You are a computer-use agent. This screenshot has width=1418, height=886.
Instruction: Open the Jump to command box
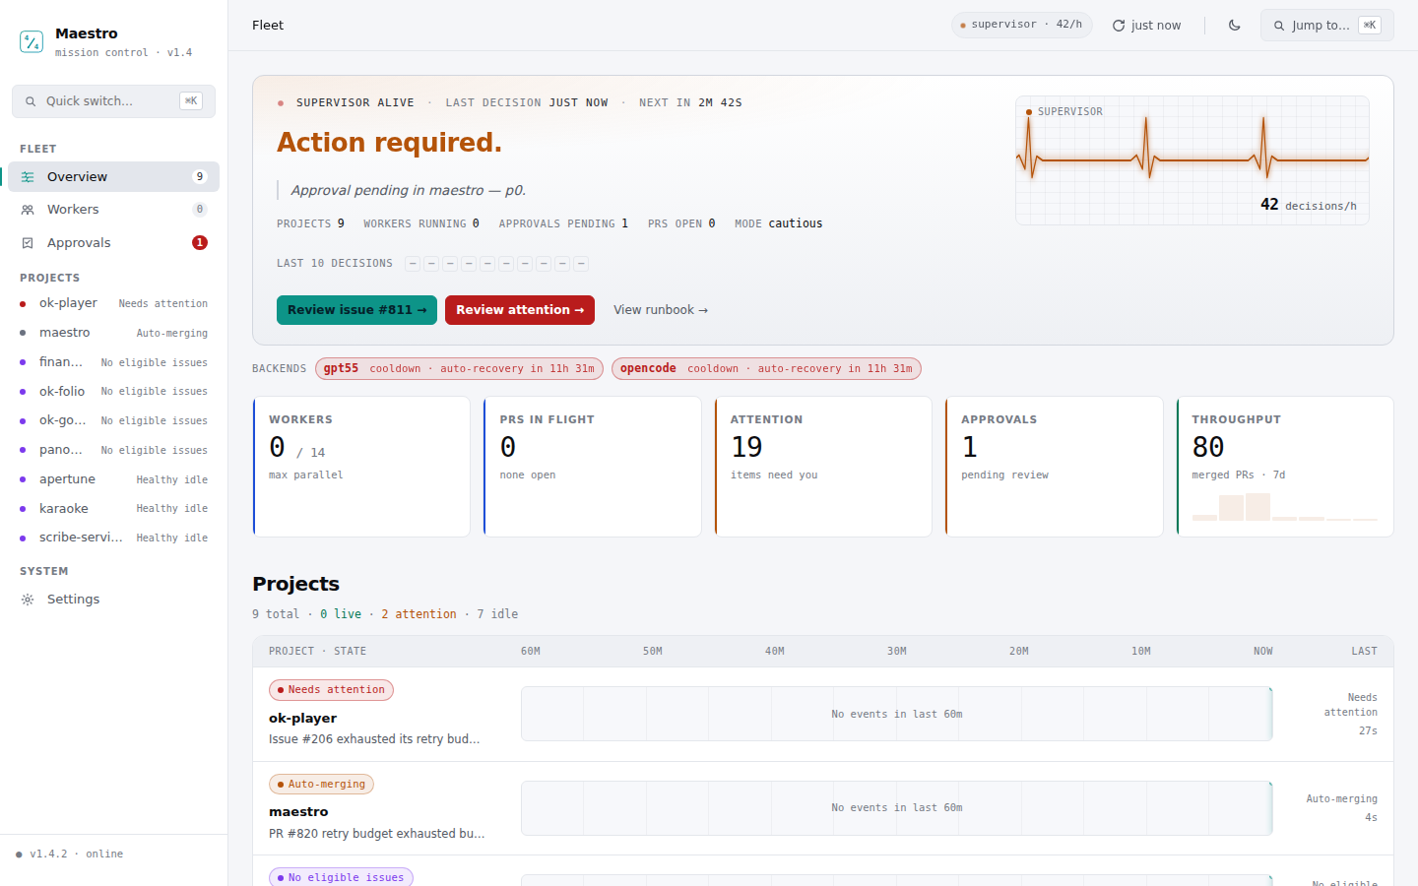(x=1326, y=26)
